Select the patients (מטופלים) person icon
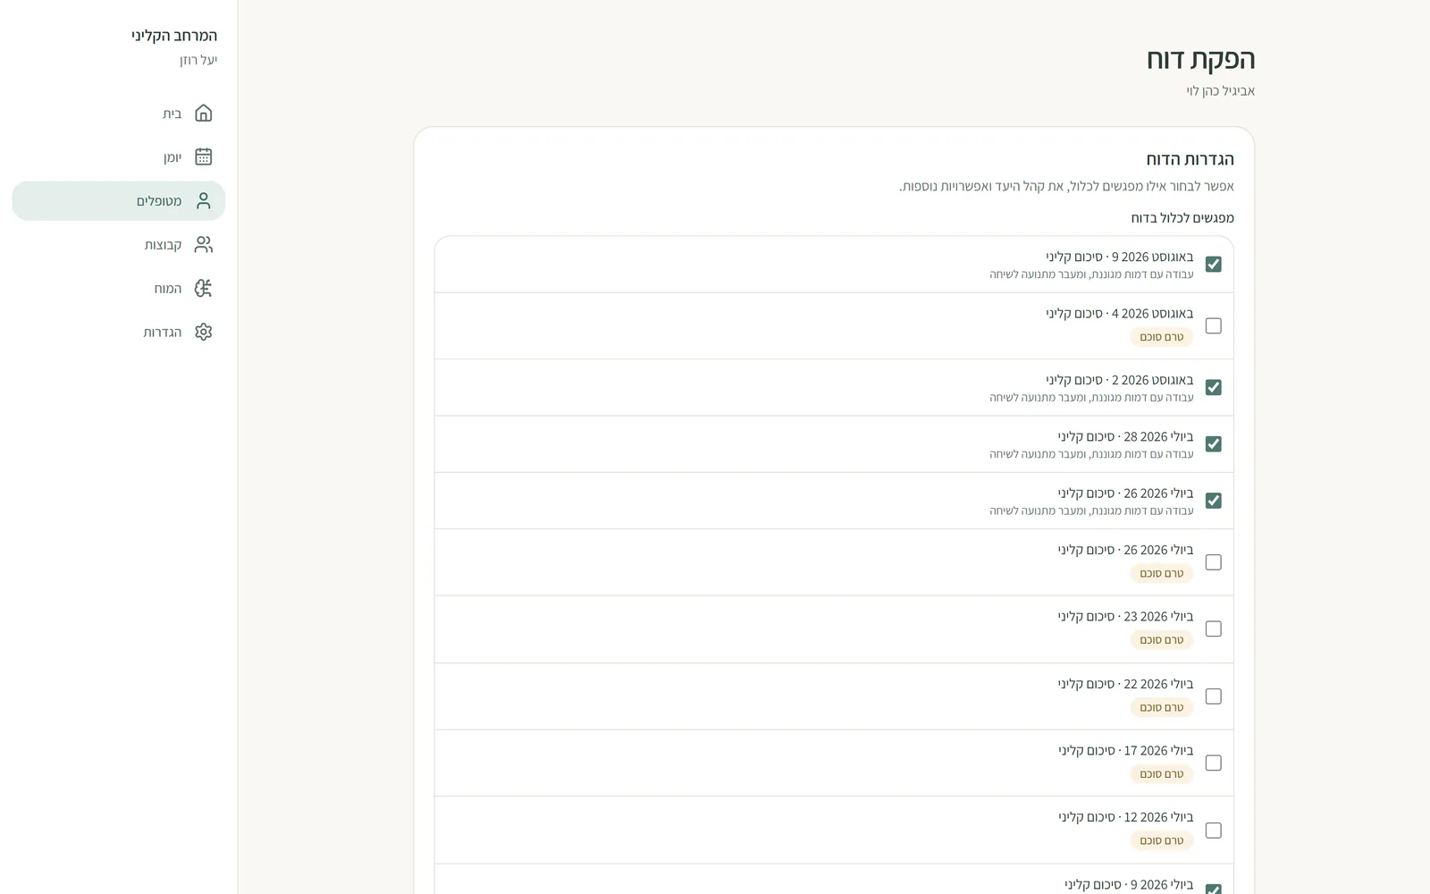 [x=204, y=201]
